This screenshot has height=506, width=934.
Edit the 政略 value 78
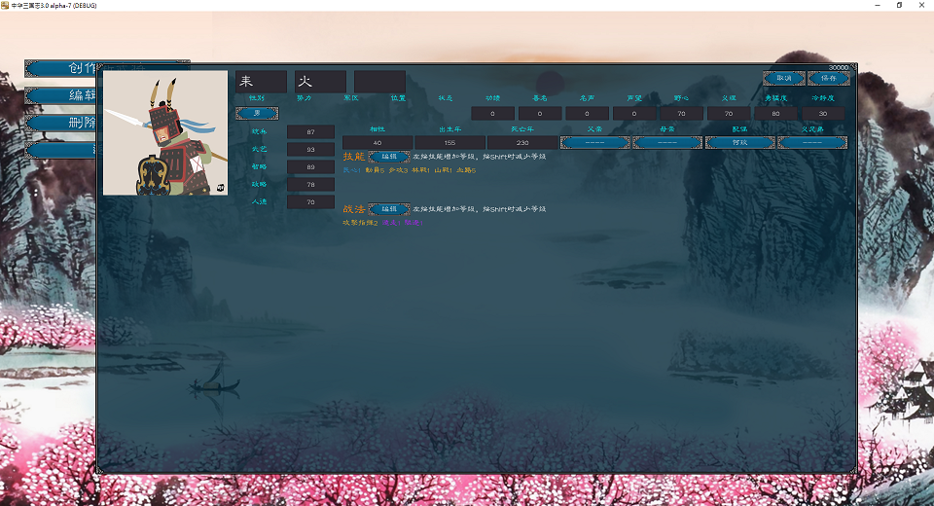311,184
